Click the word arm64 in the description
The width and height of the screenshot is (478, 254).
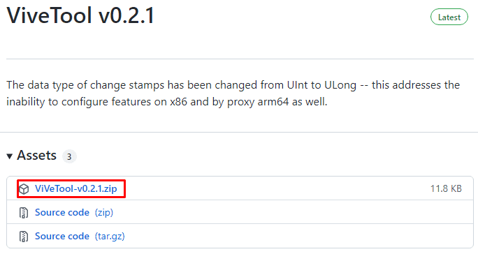[x=273, y=102]
